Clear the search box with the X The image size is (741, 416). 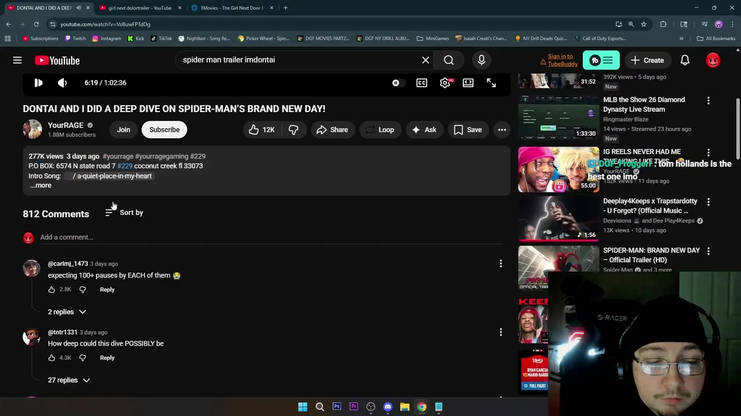coord(425,60)
